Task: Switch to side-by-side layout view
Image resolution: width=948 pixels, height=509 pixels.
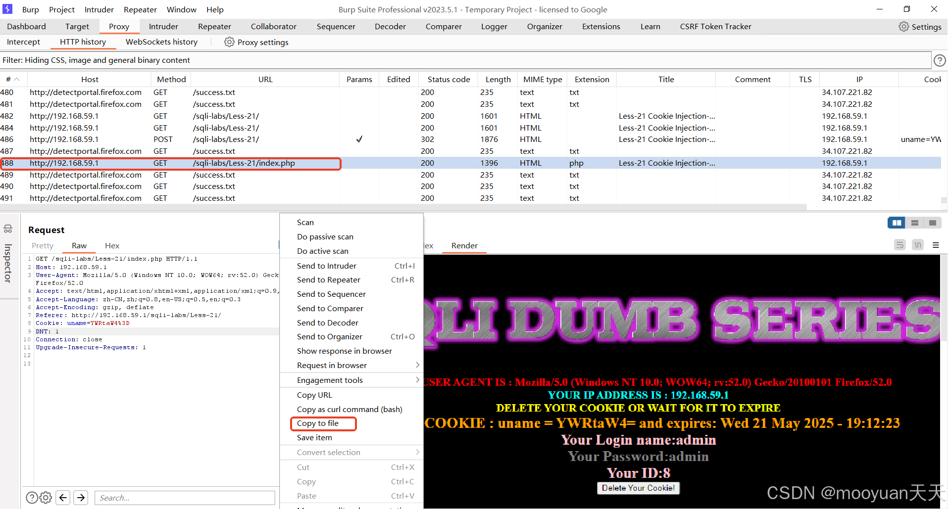Action: (897, 223)
